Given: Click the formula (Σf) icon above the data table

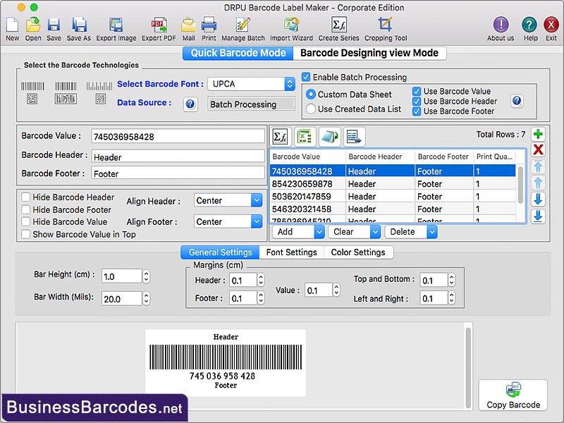Looking at the screenshot, I should pyautogui.click(x=281, y=136).
